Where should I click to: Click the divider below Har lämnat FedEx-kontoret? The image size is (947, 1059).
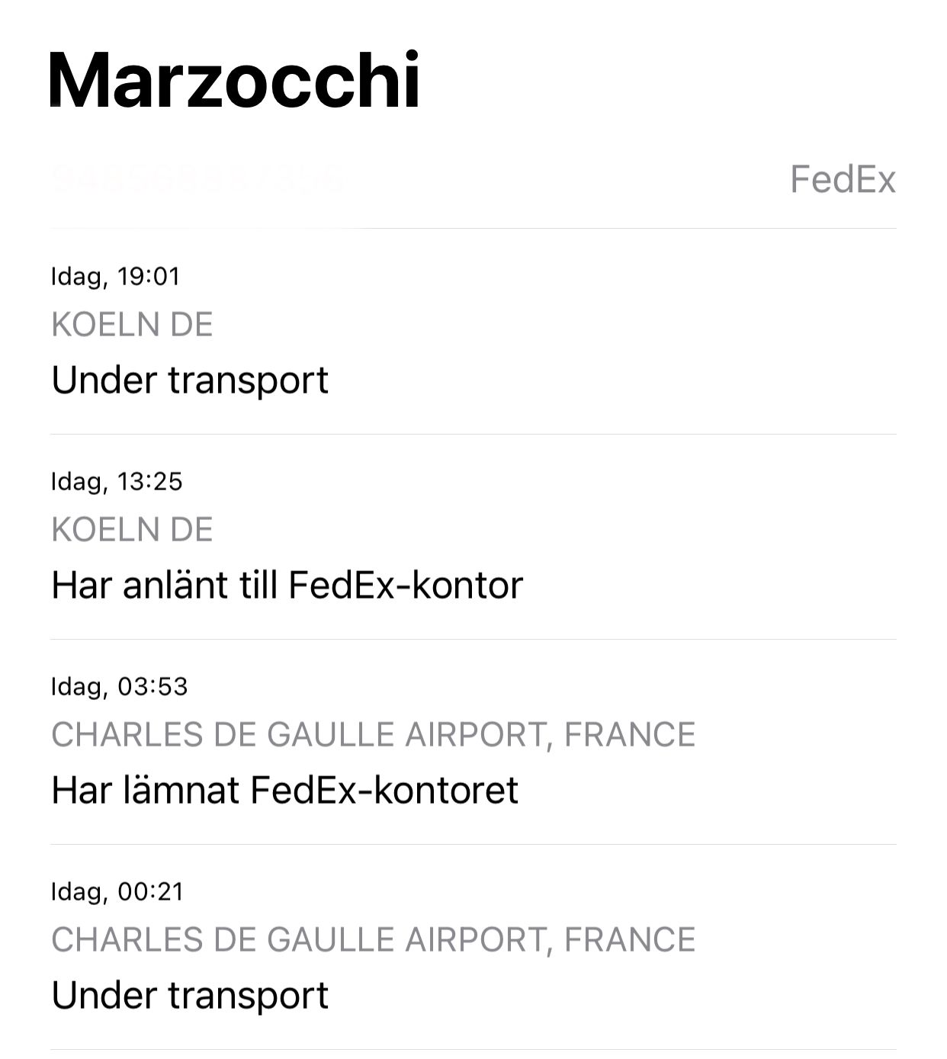click(473, 844)
